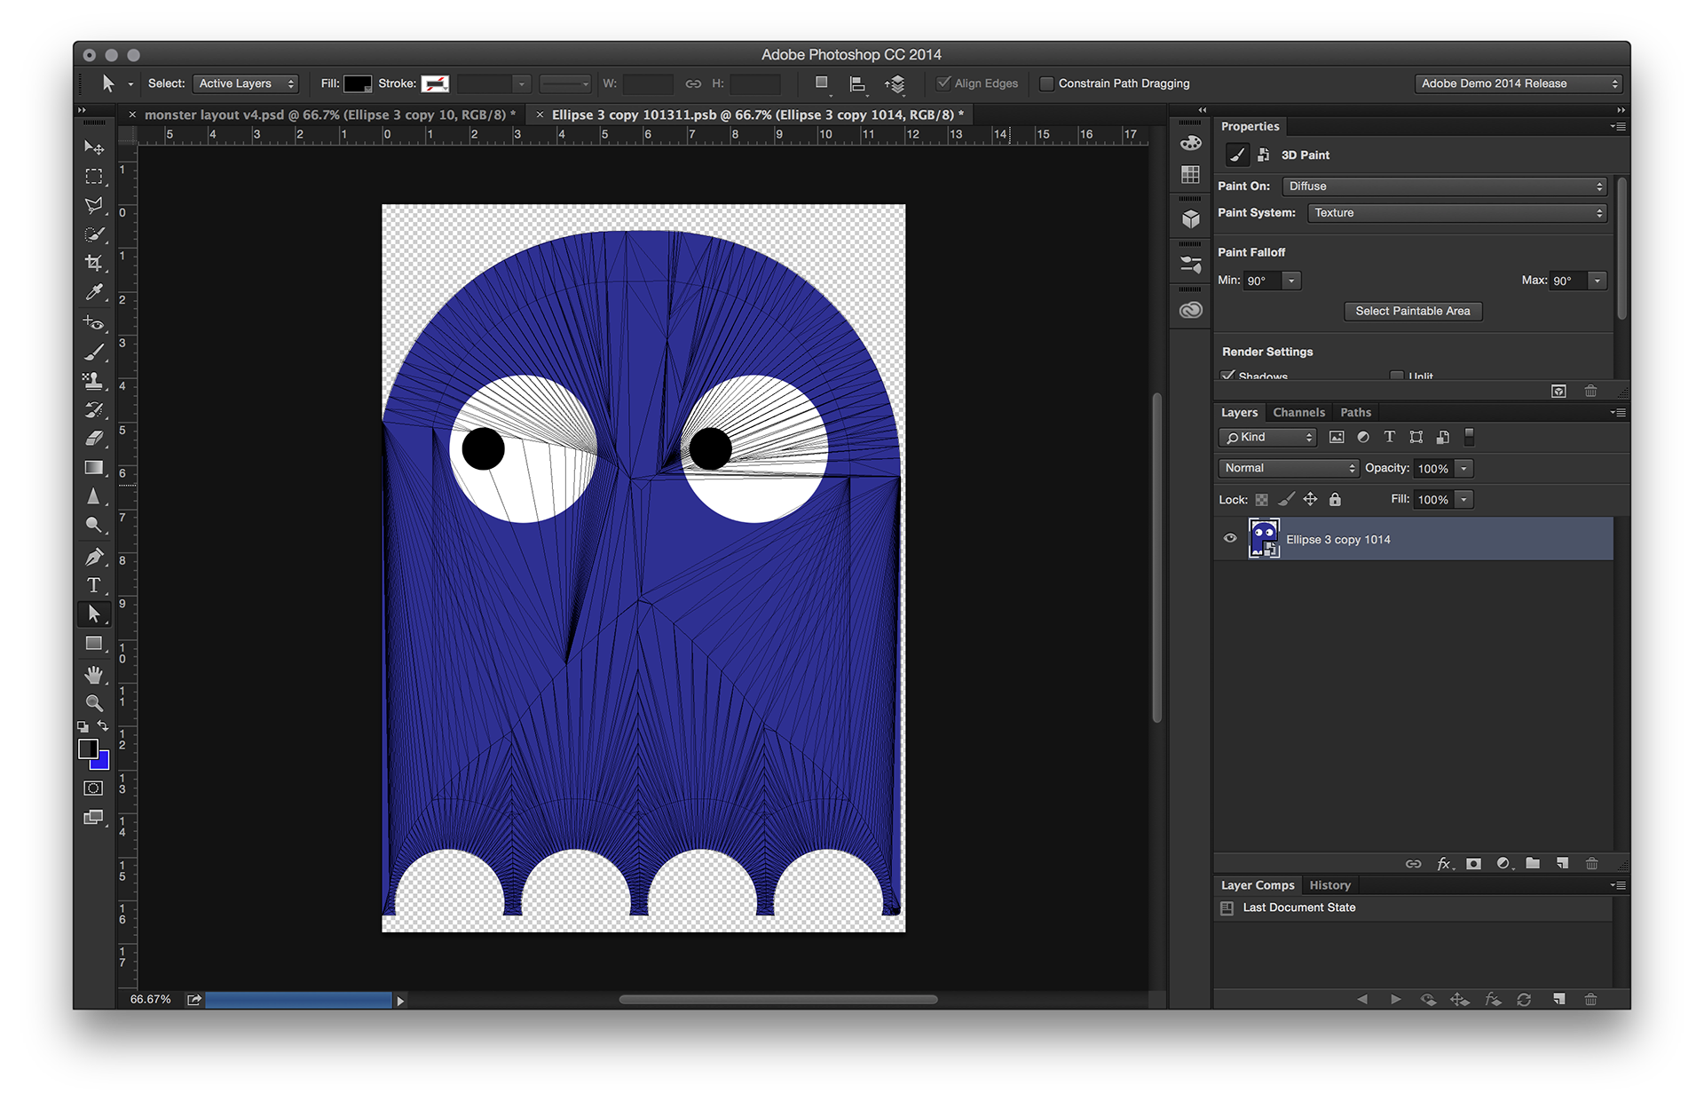Screen dimensions: 1704x1109
Task: Select the Move tool
Action: (x=93, y=147)
